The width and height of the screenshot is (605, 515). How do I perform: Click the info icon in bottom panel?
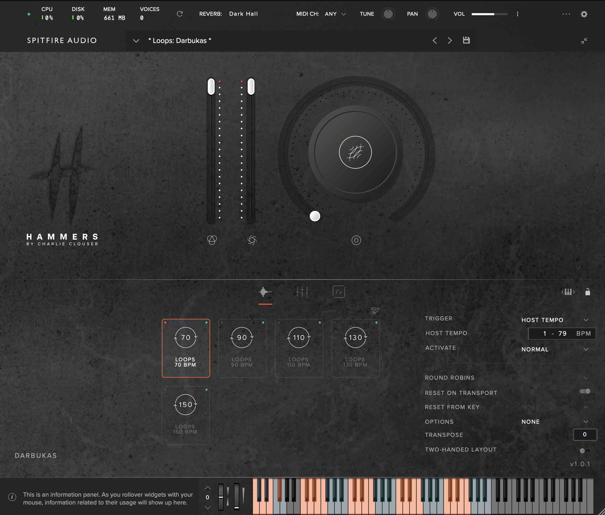coord(12,497)
